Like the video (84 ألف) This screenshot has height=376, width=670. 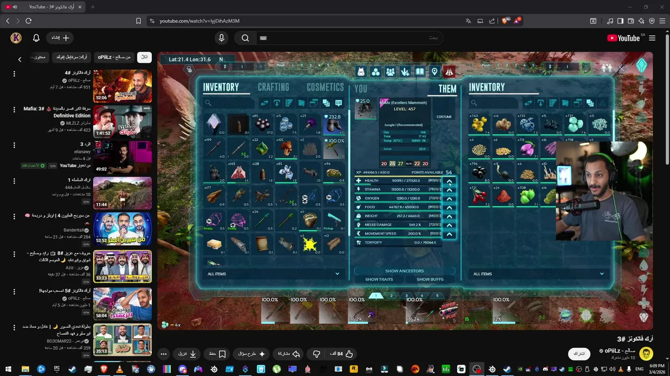point(341,354)
